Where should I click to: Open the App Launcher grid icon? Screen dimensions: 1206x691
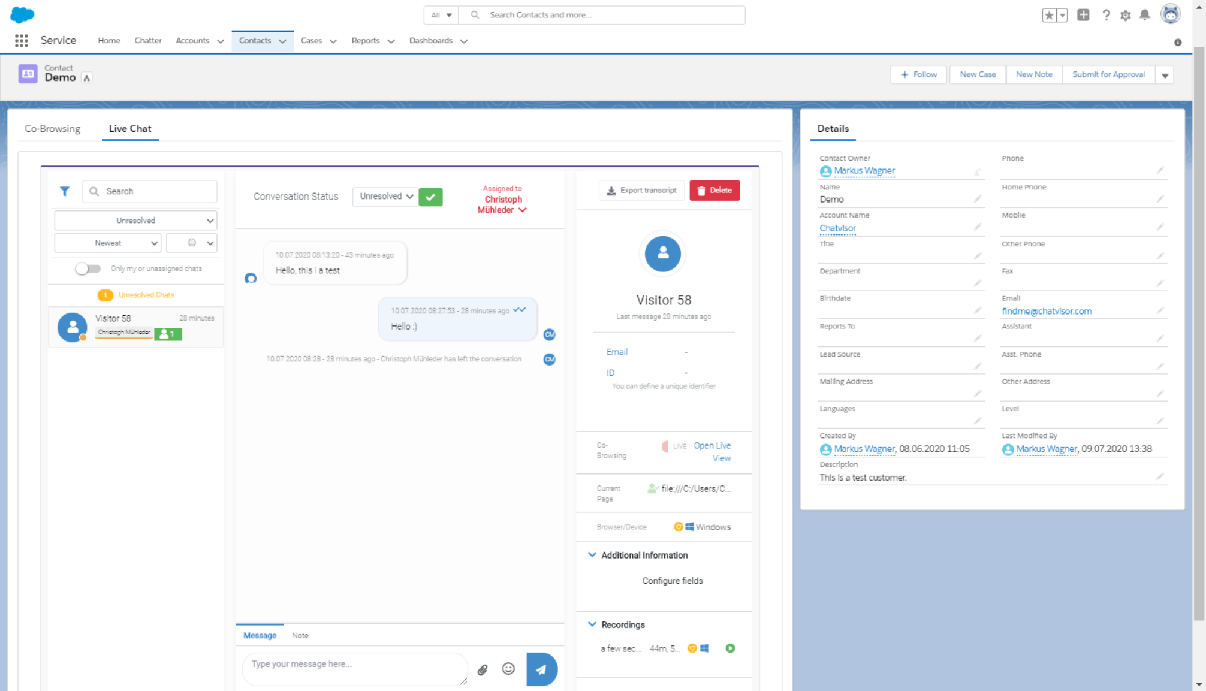click(x=22, y=40)
